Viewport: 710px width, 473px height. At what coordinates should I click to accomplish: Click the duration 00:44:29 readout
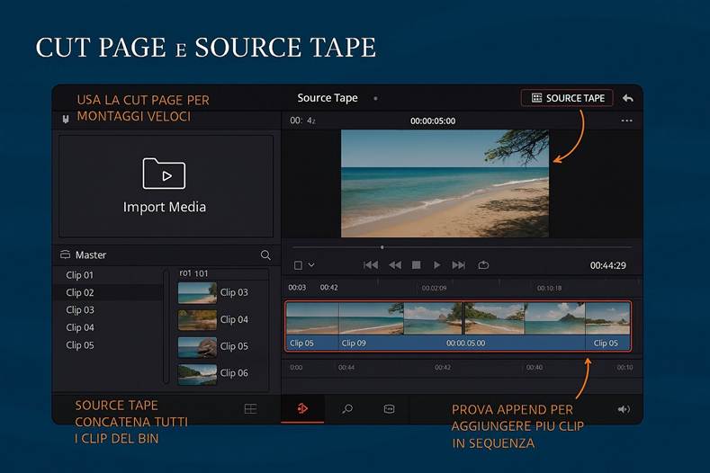tap(607, 265)
